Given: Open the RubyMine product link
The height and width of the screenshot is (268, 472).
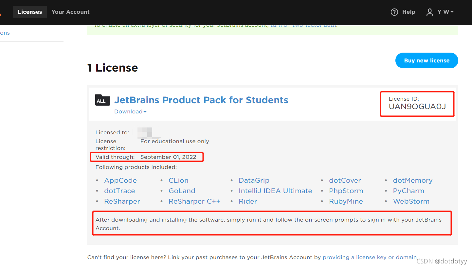Looking at the screenshot, I should pos(346,201).
